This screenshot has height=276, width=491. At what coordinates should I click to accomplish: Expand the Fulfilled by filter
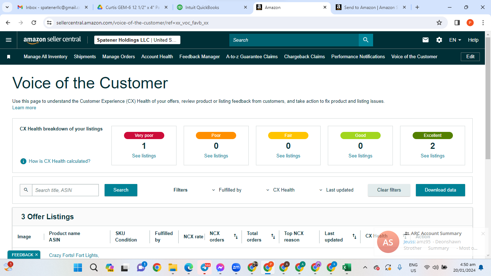[x=227, y=190]
